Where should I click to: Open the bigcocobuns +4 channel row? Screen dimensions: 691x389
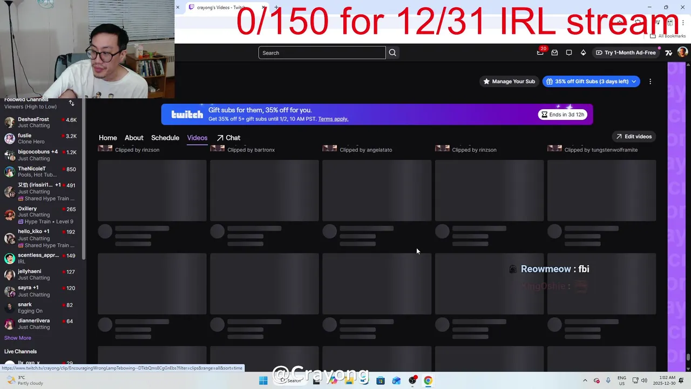pos(43,155)
